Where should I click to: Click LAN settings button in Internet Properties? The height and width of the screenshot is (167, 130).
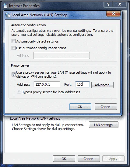[x=104, y=125]
